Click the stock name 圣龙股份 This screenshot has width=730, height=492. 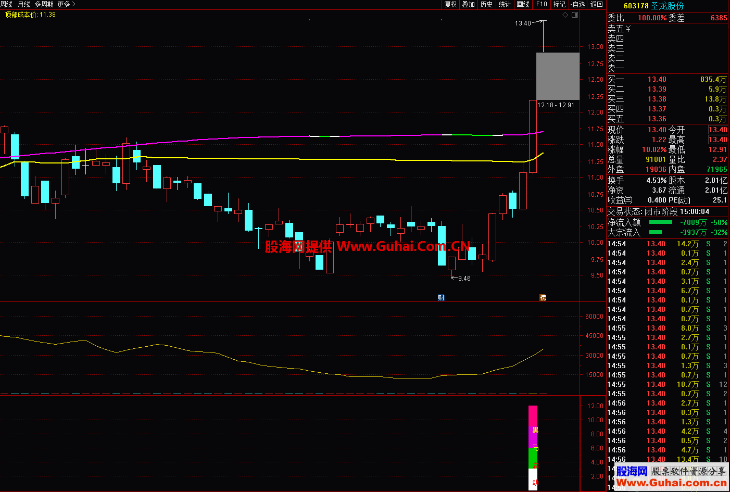coord(668,6)
